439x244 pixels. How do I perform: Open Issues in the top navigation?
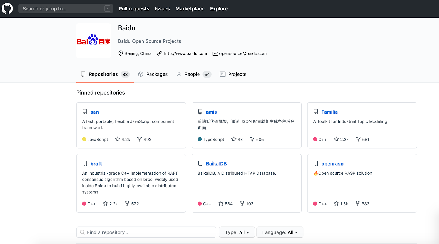162,9
